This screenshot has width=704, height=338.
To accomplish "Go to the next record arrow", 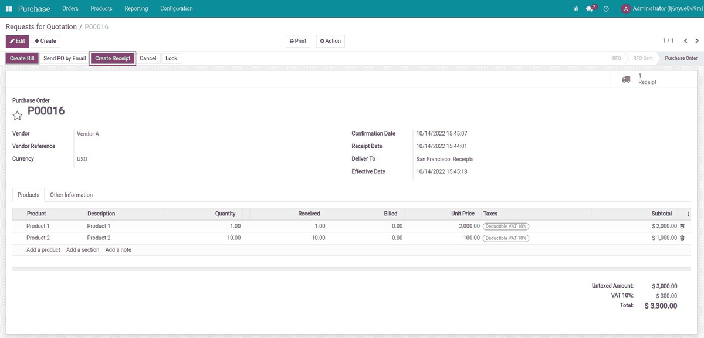I will (x=697, y=41).
